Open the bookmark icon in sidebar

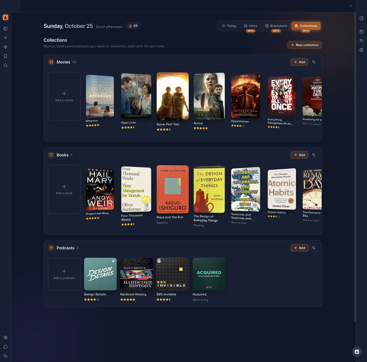[x=6, y=56]
